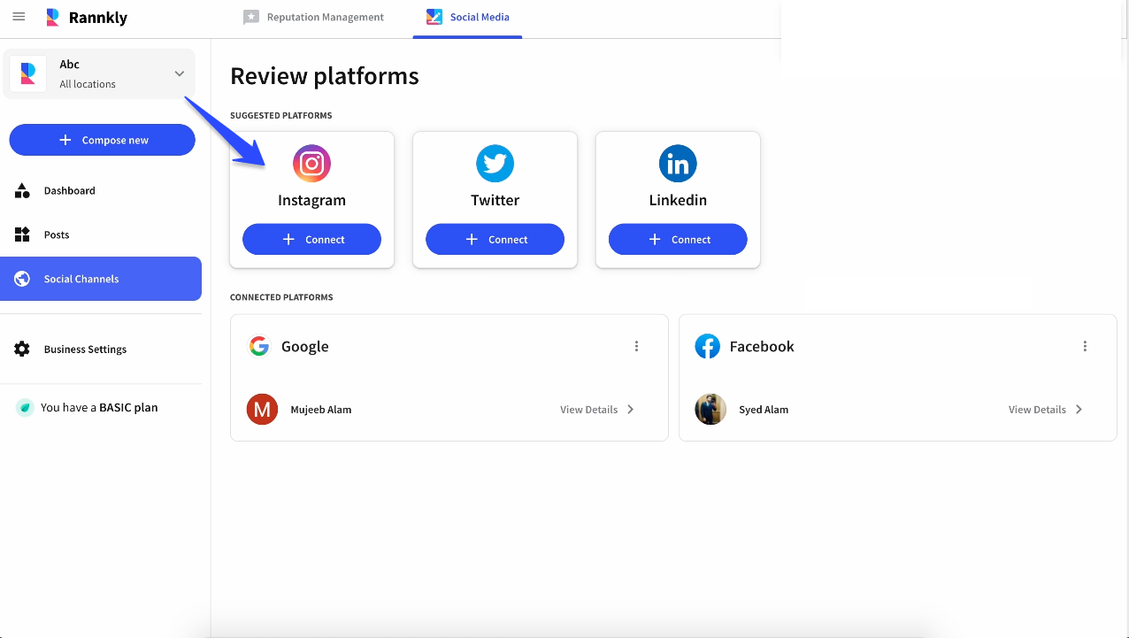Click the Reputation Management star icon

tap(251, 17)
